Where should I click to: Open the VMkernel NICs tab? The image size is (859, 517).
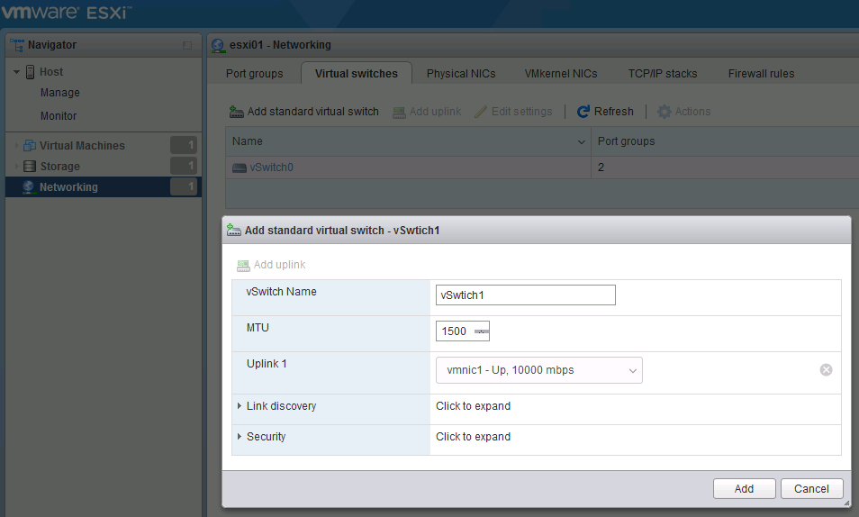point(561,74)
